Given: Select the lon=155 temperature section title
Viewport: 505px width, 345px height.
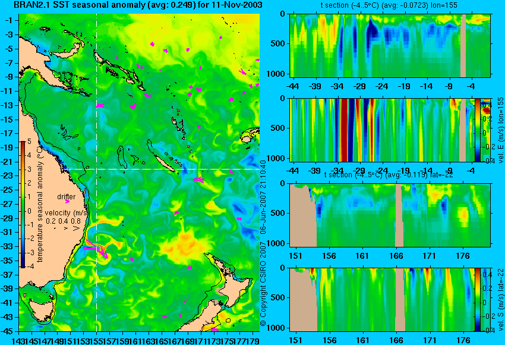Looking at the screenshot, I should point(389,5).
